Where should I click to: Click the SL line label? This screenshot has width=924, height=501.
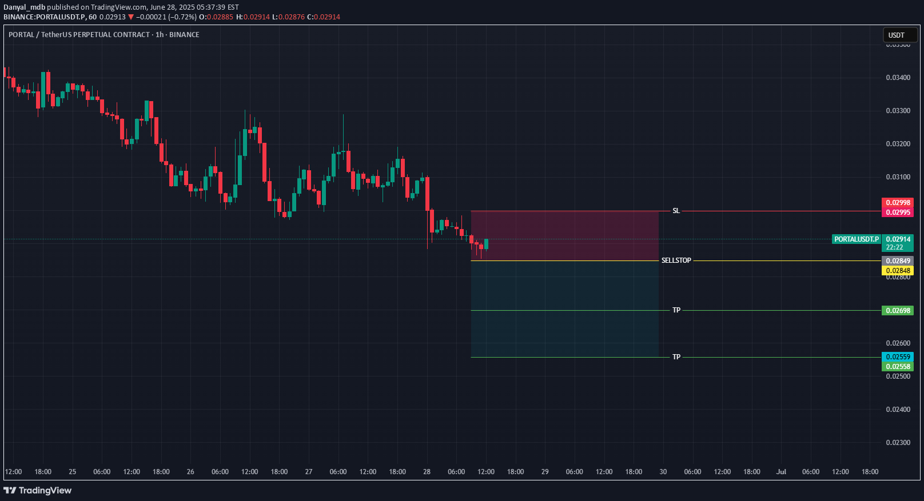coord(676,211)
